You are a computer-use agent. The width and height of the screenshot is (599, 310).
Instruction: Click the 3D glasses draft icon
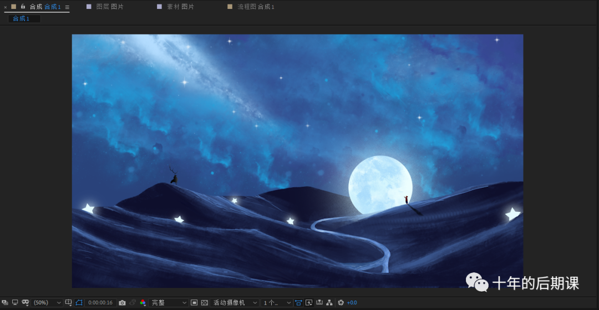25,303
